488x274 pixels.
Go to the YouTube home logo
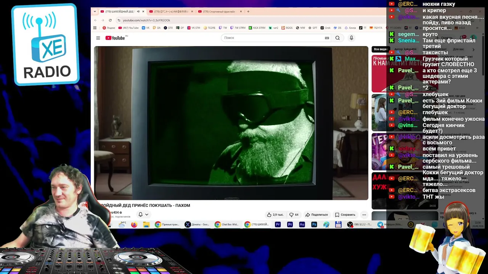pyautogui.click(x=115, y=38)
